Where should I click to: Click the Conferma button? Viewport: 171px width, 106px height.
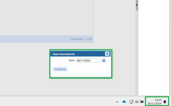(x=60, y=69)
